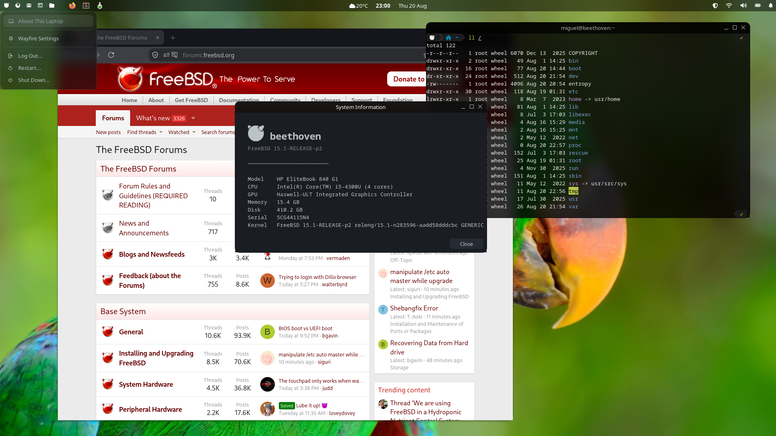Open the volume speaker indicator
Viewport: 776px width, 436px height.
click(x=743, y=6)
